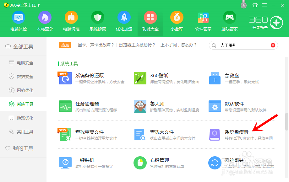
Task: Click description 管理鼠标的右键菜单
Action: (167, 167)
